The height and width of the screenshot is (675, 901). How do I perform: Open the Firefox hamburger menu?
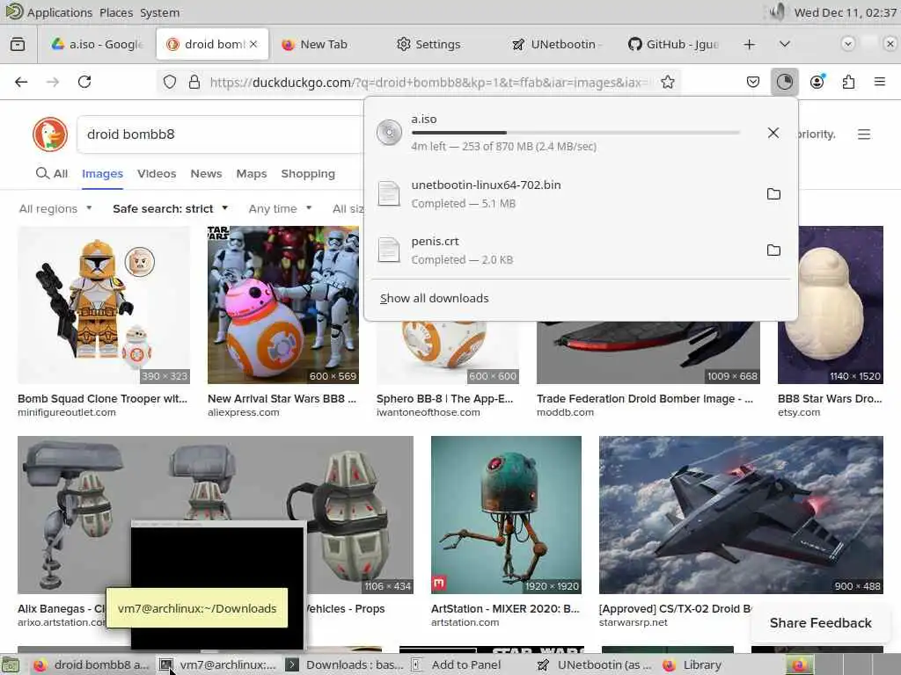click(880, 82)
